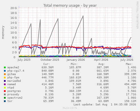
Task: Click the 'January 2026' x-axis label
Action: (76, 60)
